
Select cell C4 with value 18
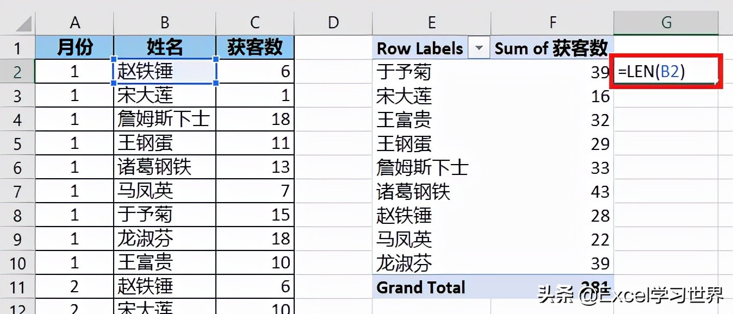(x=254, y=120)
